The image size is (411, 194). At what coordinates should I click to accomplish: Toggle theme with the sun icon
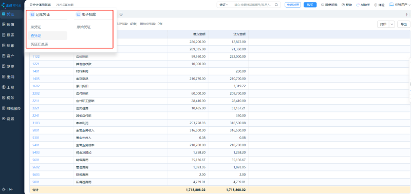4,189
